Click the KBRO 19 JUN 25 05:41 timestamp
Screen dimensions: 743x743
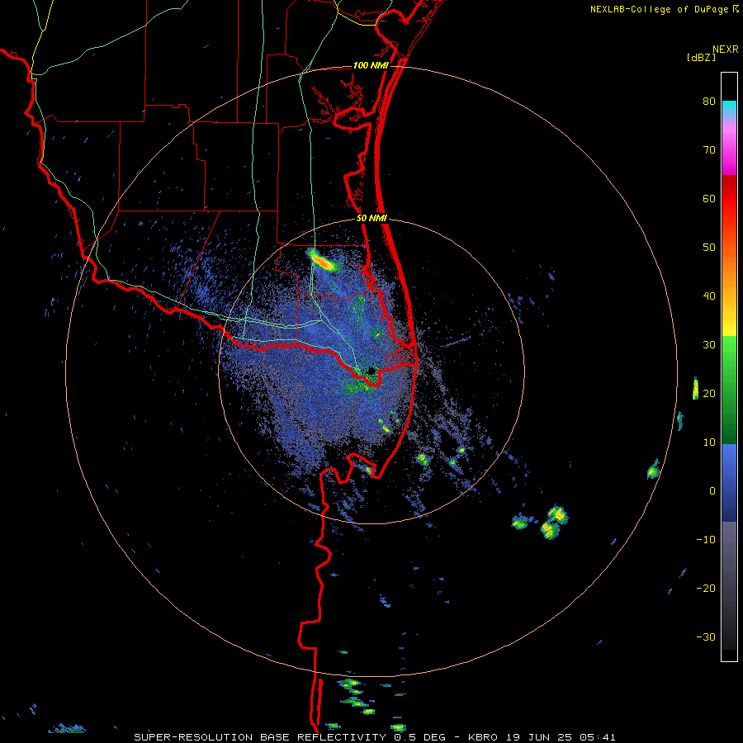(x=542, y=737)
